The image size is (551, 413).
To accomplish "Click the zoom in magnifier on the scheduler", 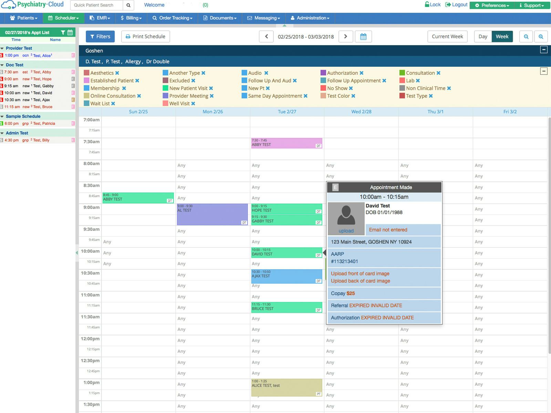I will [x=541, y=36].
